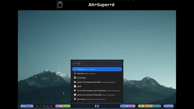Click the brightness percentage module on panel
The image size is (194, 109).
(123, 106)
